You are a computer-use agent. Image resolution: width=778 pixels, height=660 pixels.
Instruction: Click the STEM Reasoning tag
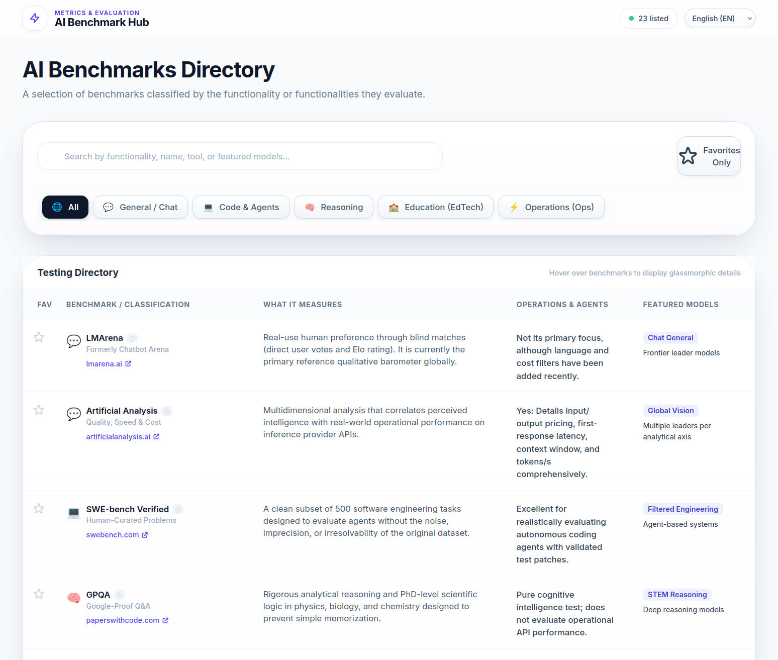pos(677,595)
